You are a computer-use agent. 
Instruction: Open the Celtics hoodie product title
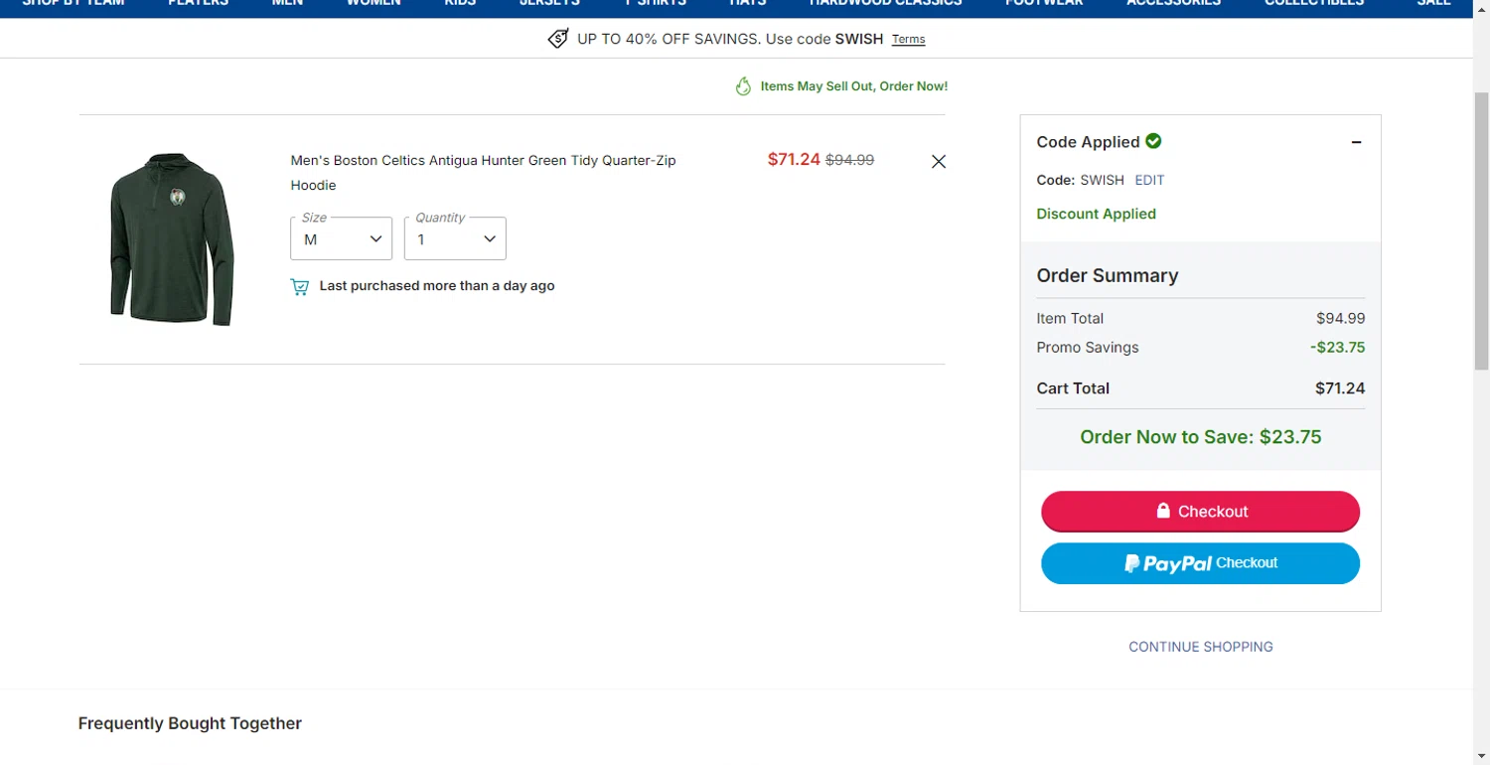[483, 173]
